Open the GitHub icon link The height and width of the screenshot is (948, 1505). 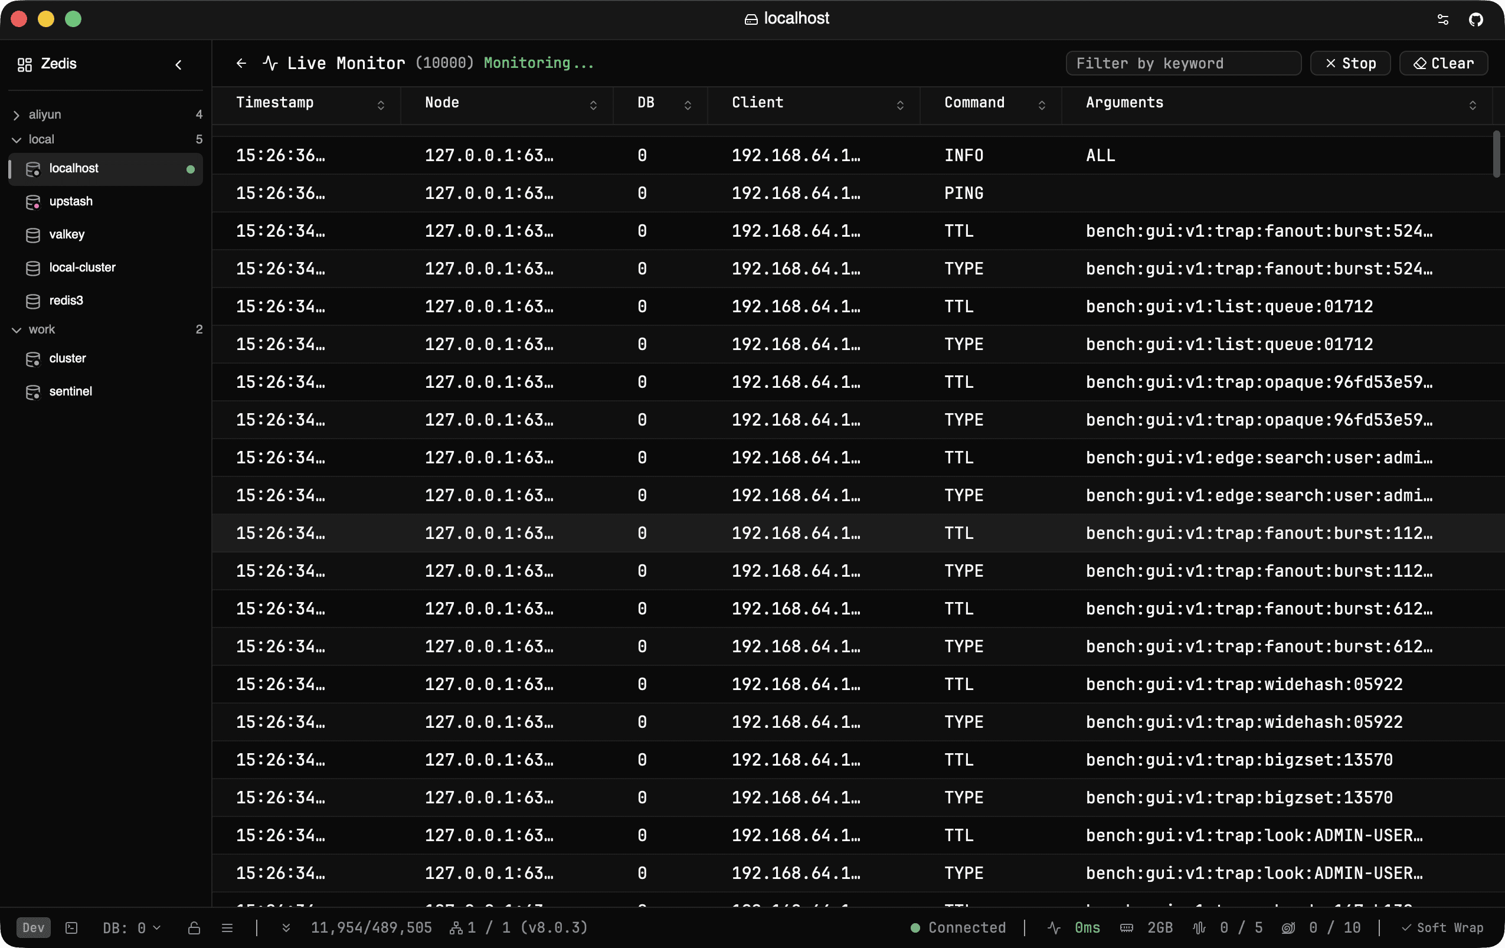click(x=1475, y=19)
